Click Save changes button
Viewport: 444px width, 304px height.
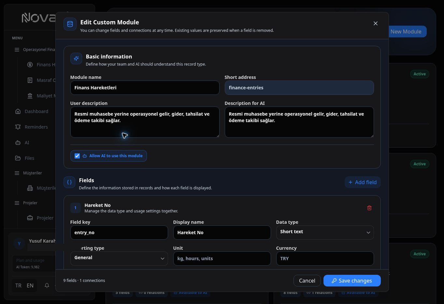tap(352, 281)
